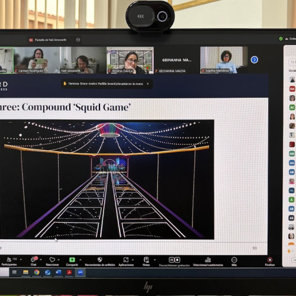Click the recording cloud icon near Grabando
This screenshot has width=296, height=296.
(287, 39)
